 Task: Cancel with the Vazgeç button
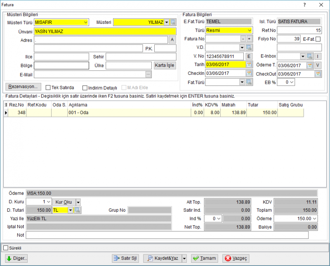point(236,258)
